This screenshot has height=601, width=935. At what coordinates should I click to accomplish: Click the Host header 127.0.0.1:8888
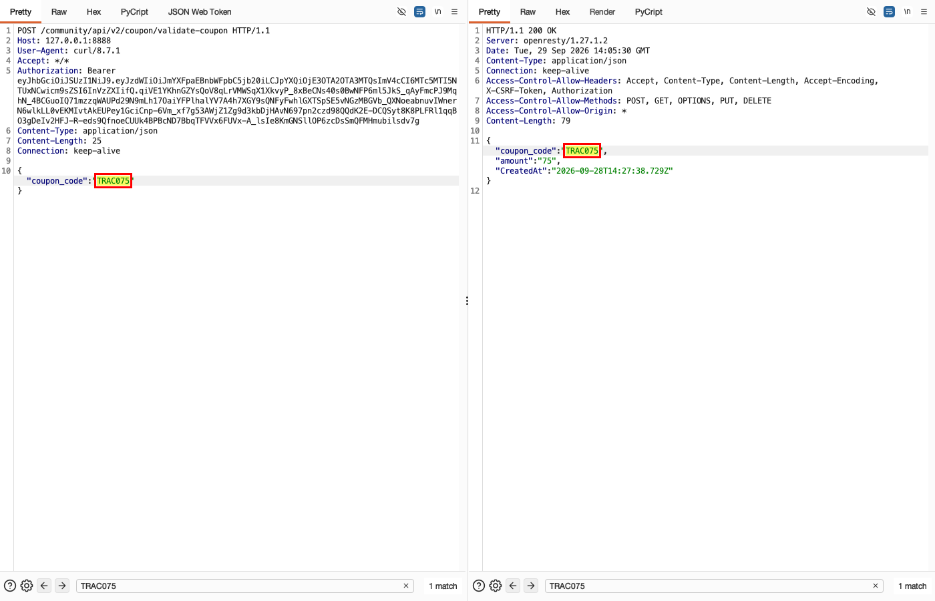point(64,41)
